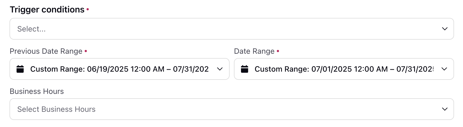The height and width of the screenshot is (127, 463).
Task: Click the Previous Date Range label
Action: click(x=46, y=51)
